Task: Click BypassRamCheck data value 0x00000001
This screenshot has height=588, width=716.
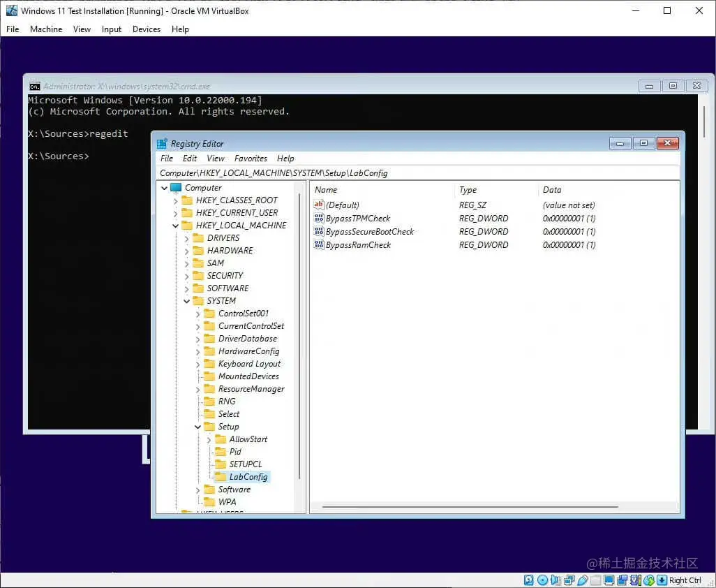Action: (x=569, y=245)
